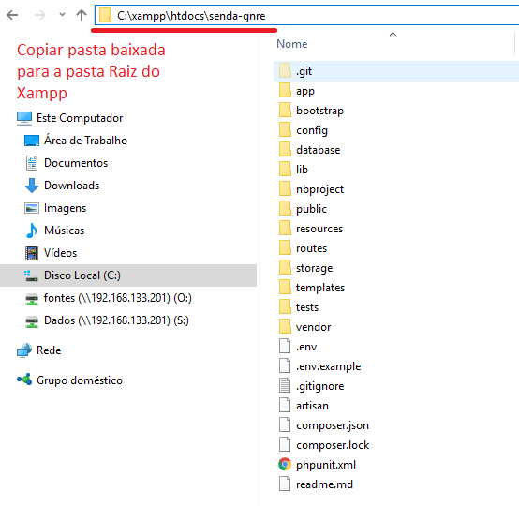Select the Rede network icon
Viewport: 519px width, 506px height.
[24, 350]
